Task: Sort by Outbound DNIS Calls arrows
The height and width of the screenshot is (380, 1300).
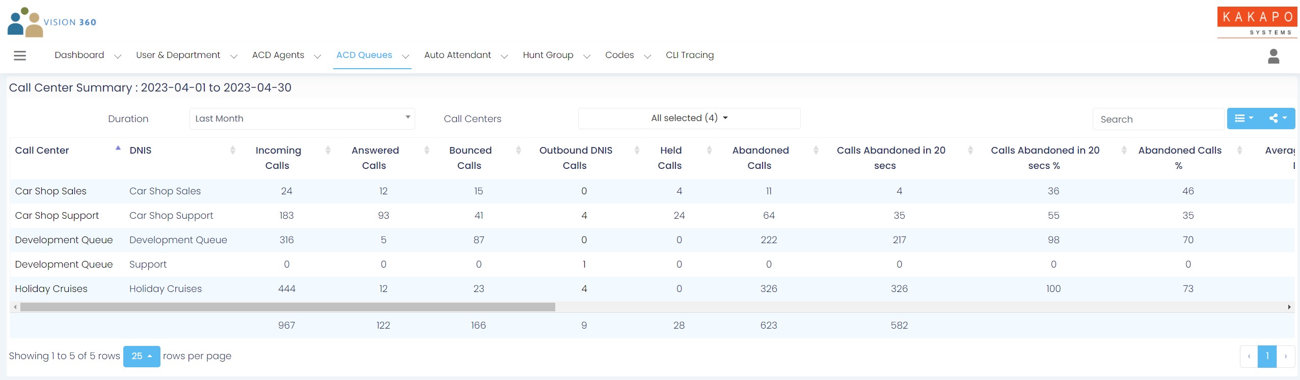Action: point(637,150)
